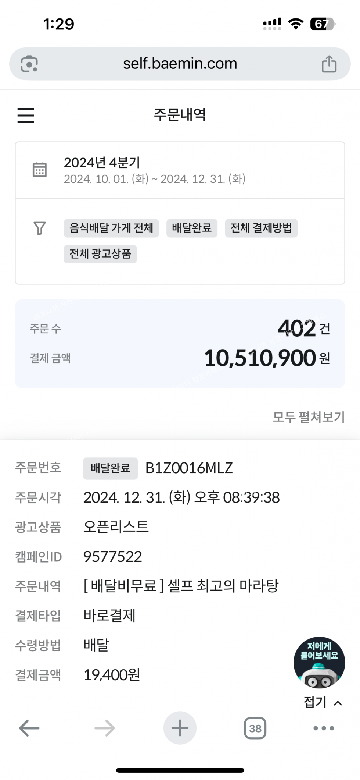The height and width of the screenshot is (780, 360).
Task: Collapse order details with 접기
Action: pyautogui.click(x=323, y=702)
